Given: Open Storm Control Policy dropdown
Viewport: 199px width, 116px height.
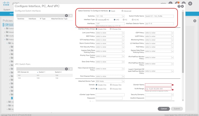Looking at the screenshot, I should [123, 43].
